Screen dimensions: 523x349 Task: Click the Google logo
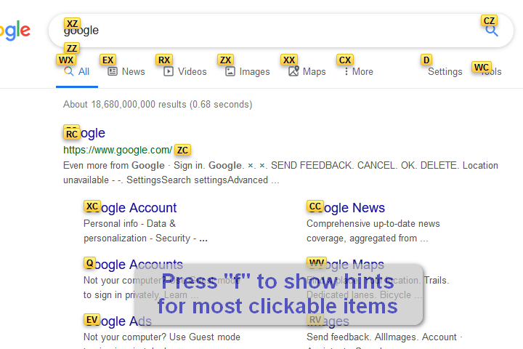coord(15,31)
